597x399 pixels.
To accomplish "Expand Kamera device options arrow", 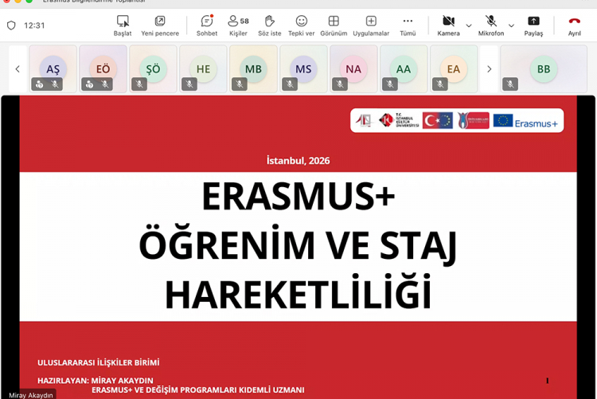I will (469, 25).
